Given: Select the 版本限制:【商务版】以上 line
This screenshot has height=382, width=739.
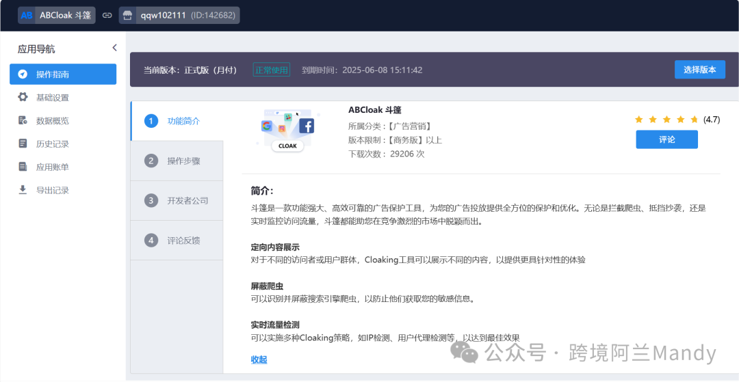Looking at the screenshot, I should [395, 140].
